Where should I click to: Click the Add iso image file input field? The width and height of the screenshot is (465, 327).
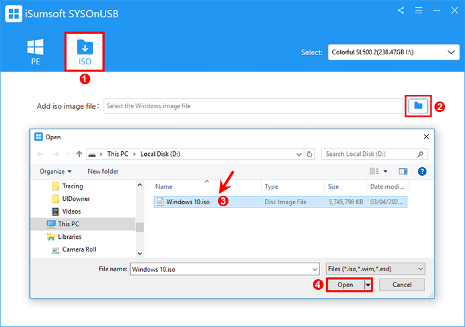pyautogui.click(x=253, y=106)
